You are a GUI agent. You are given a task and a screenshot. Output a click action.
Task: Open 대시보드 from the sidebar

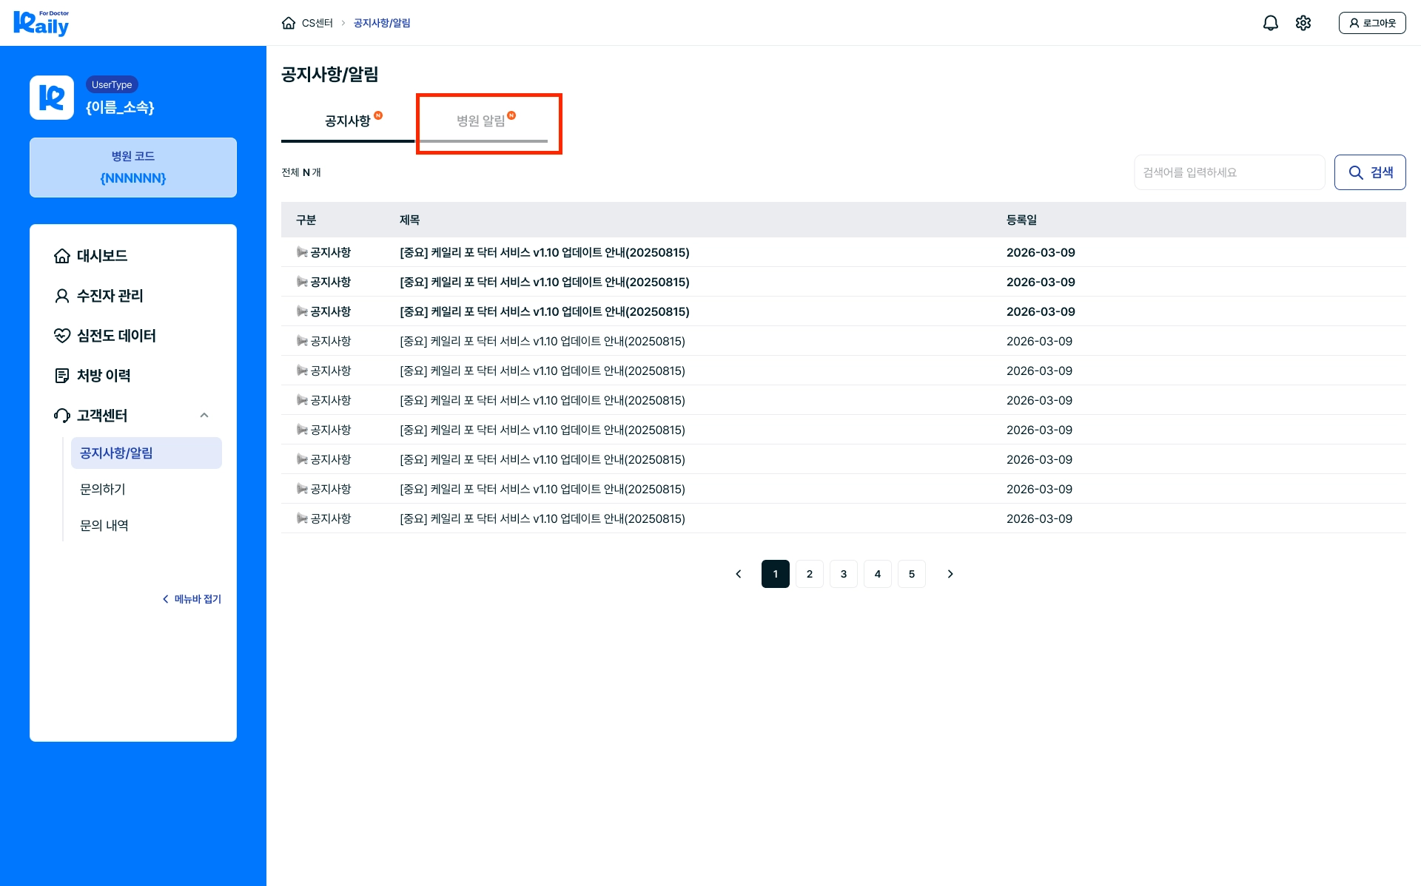click(101, 256)
